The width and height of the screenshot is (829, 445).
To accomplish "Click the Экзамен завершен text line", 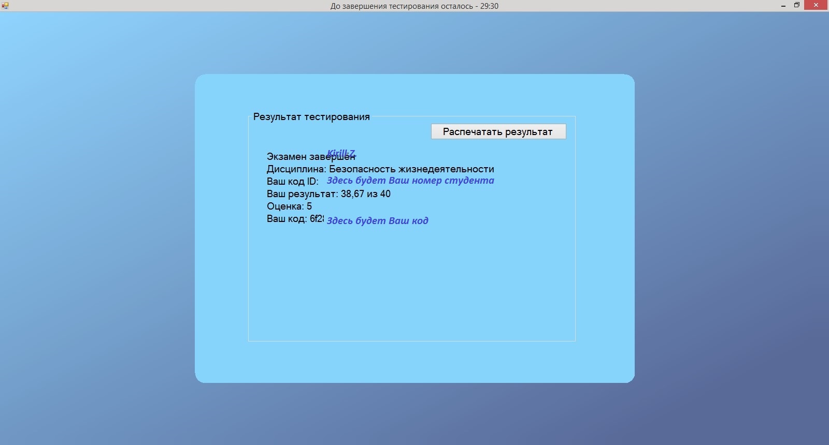I will pyautogui.click(x=311, y=157).
